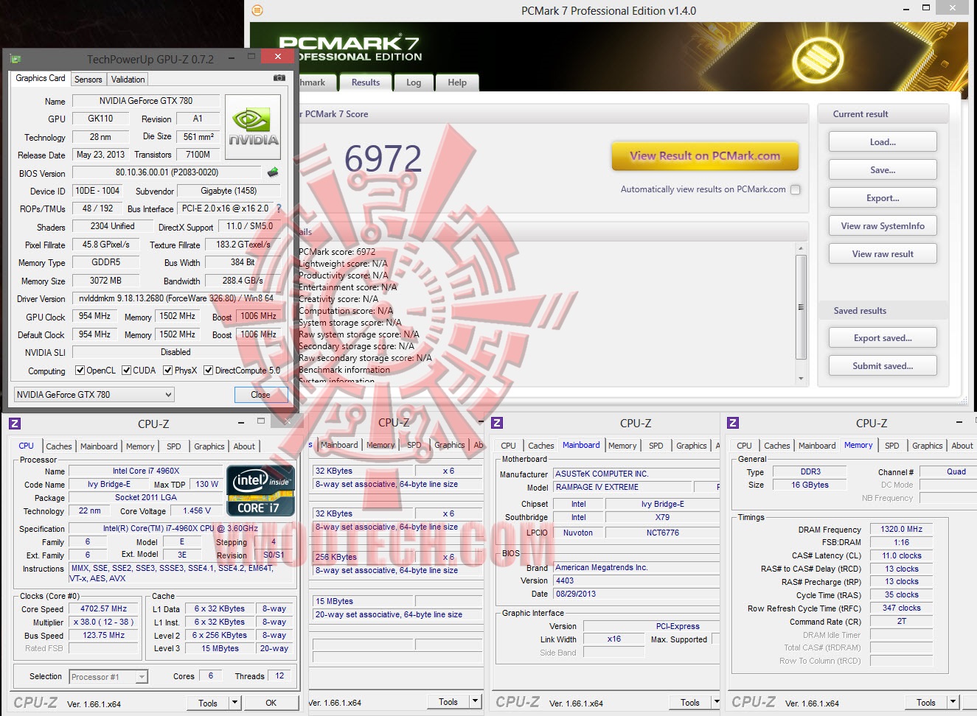Click Tools button in CPU-Z Memory window
977x716 pixels.
tap(926, 703)
